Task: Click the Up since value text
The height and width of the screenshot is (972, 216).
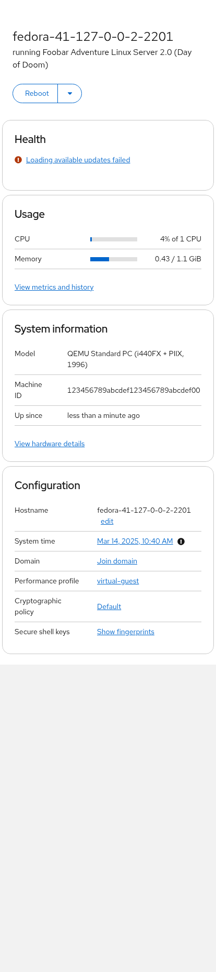Action: point(103,415)
